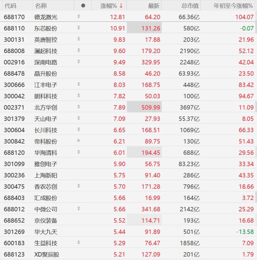Click the star-shaped icon beside 帝科股份

79,141
